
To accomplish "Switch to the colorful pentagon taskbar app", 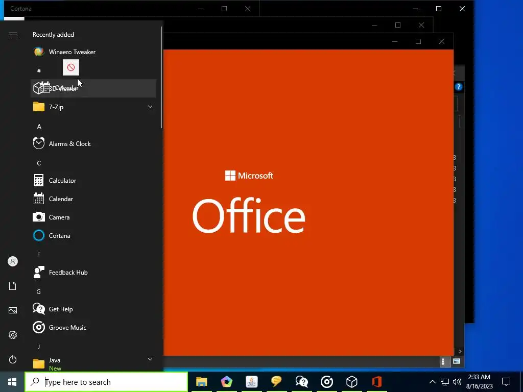I will tap(226, 382).
